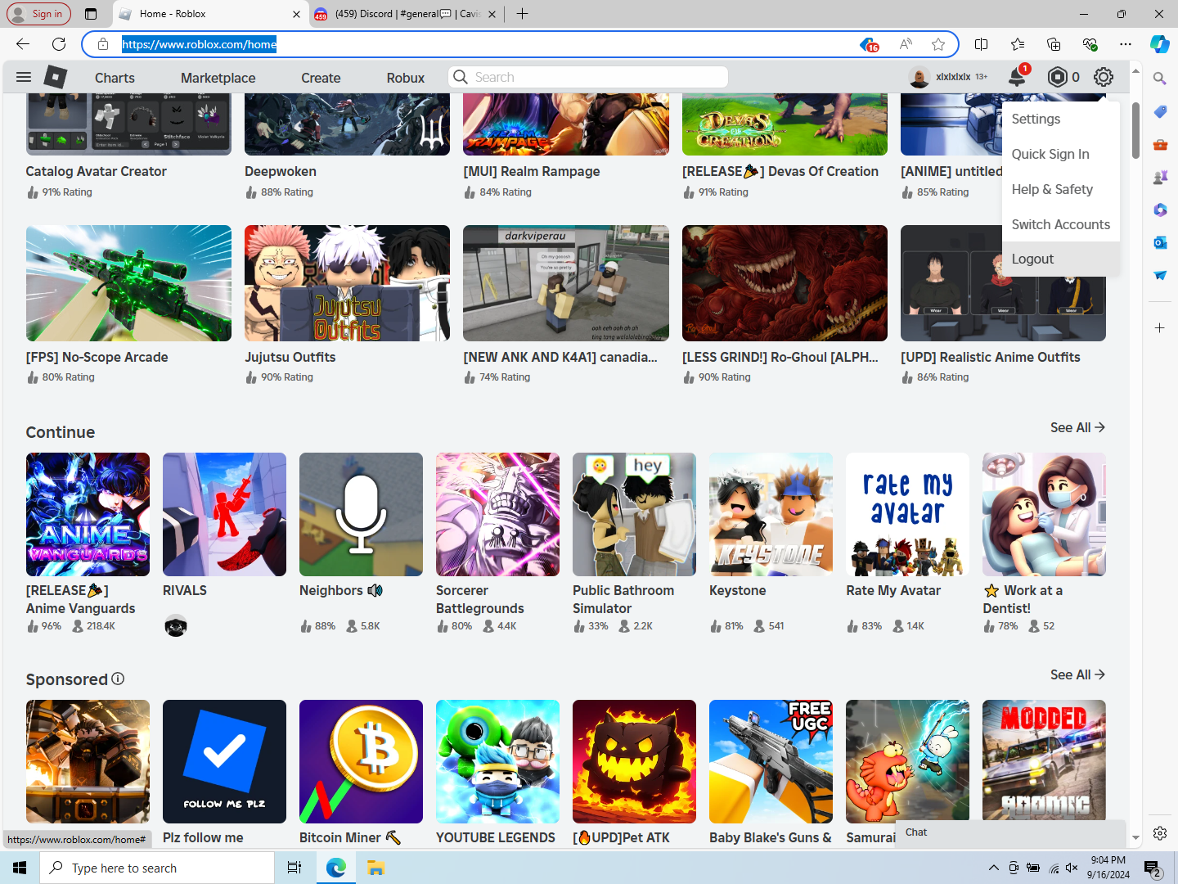Viewport: 1178px width, 884px height.
Task: Open Neighbors game thumbnail
Action: coord(361,514)
